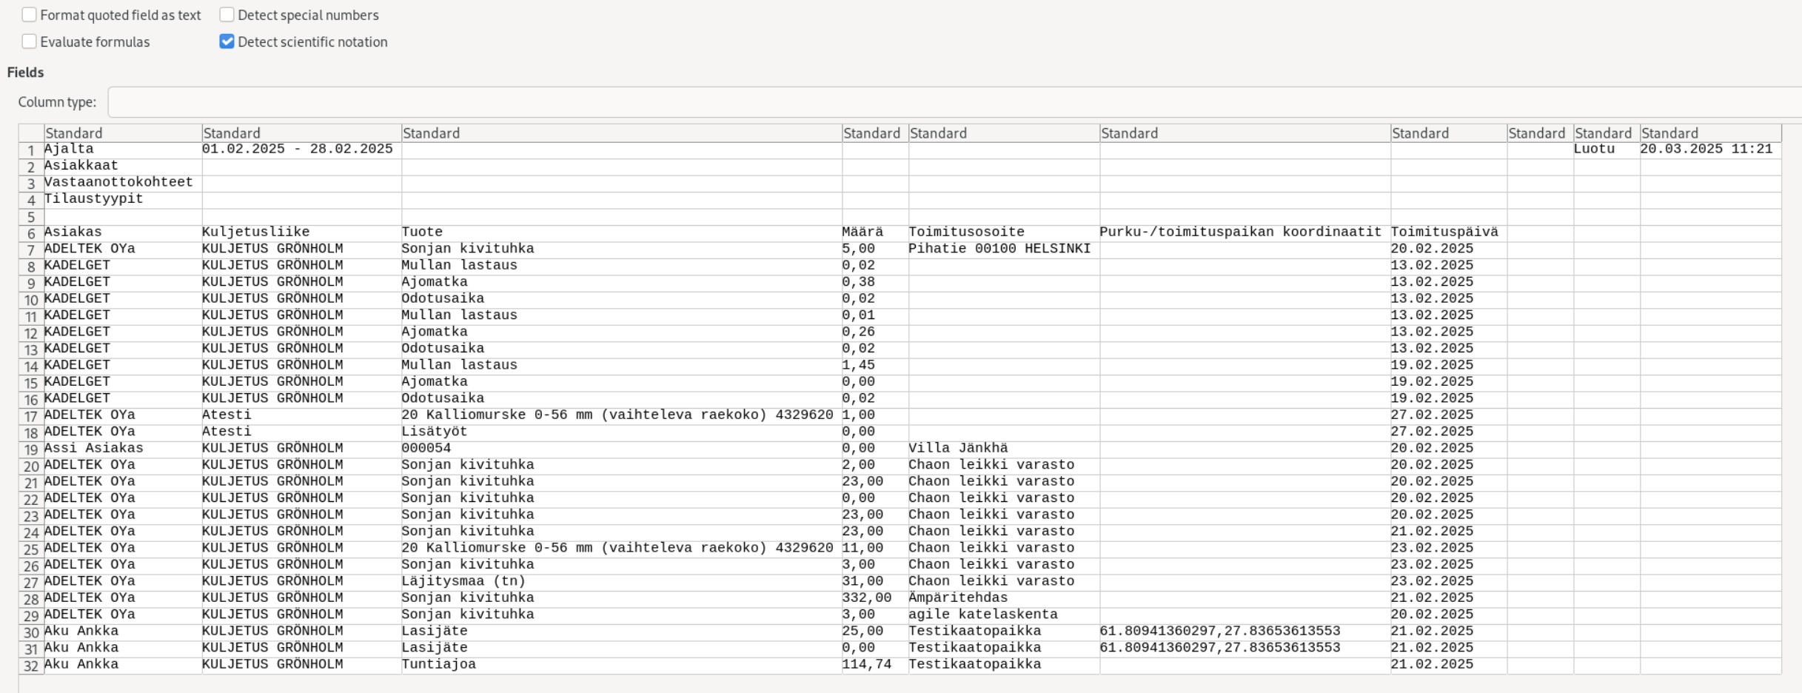Screen dimensions: 1802x693
Task: Click the 332,00 quantity cell
Action: pyautogui.click(x=866, y=597)
